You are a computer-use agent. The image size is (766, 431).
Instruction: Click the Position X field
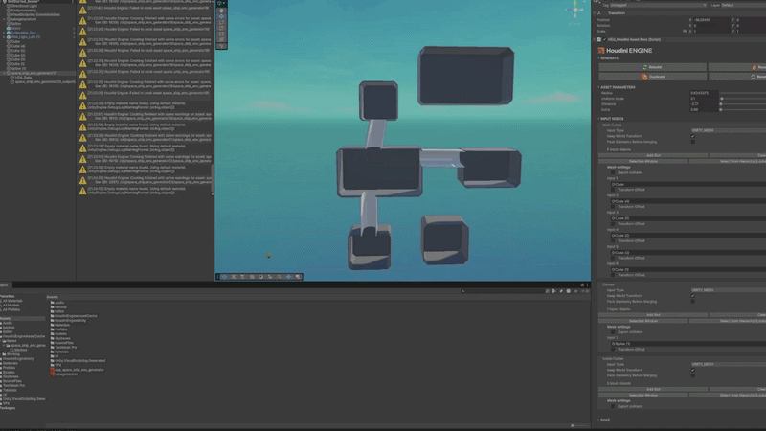(x=711, y=20)
